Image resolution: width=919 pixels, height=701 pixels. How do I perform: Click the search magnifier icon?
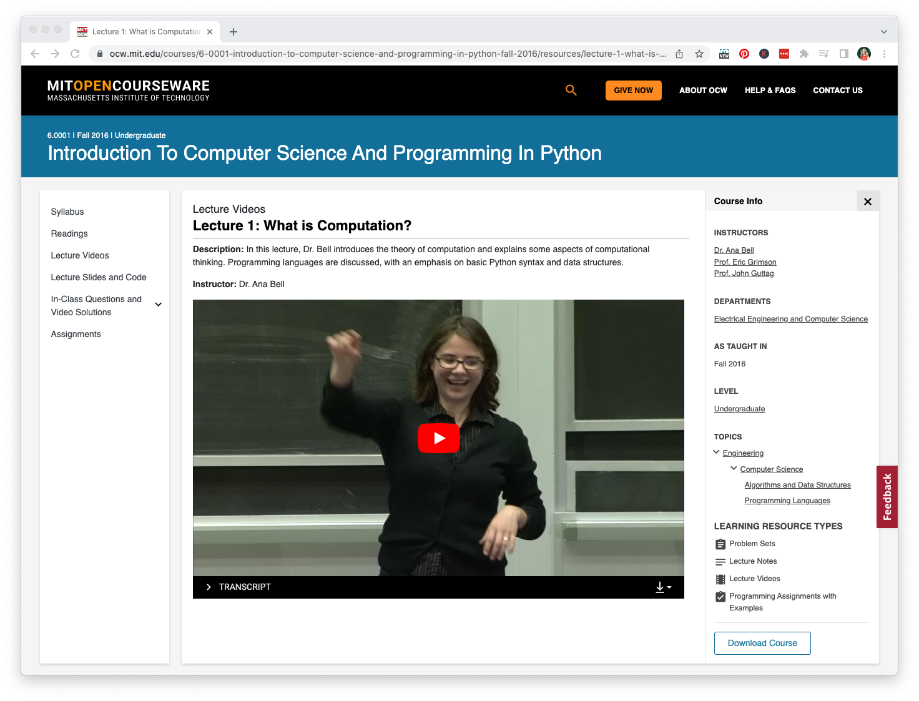[x=571, y=91]
